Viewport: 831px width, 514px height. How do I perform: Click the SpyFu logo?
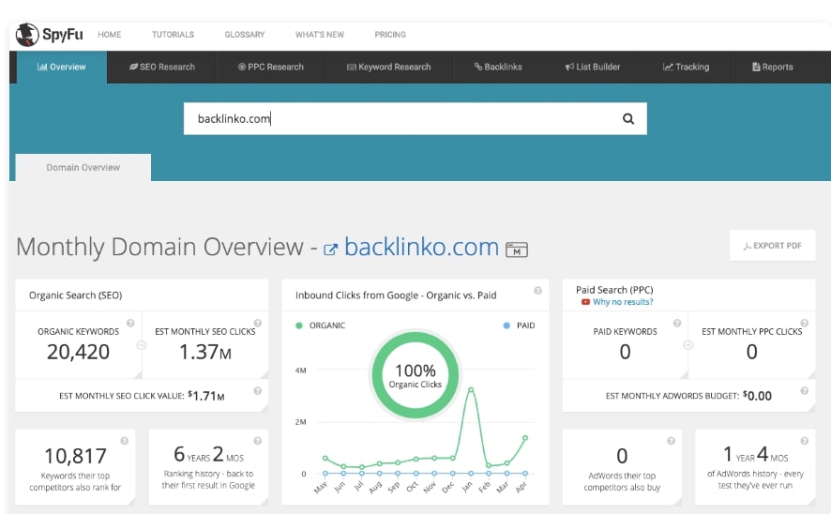(x=50, y=35)
